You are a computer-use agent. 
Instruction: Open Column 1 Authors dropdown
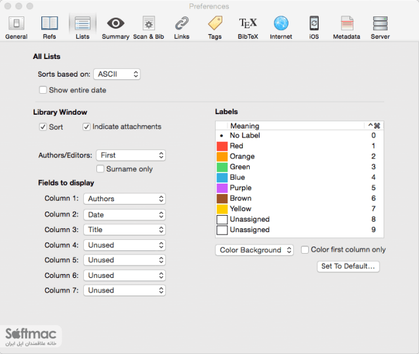point(125,199)
